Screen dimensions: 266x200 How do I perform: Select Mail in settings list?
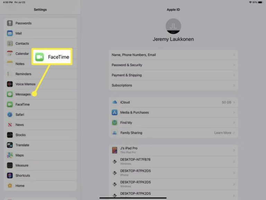coord(41,33)
